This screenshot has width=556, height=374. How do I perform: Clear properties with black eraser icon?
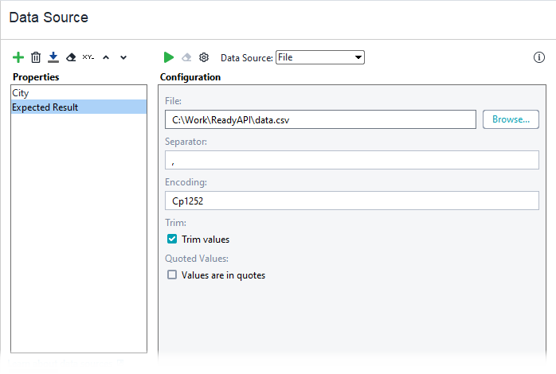[x=71, y=57]
